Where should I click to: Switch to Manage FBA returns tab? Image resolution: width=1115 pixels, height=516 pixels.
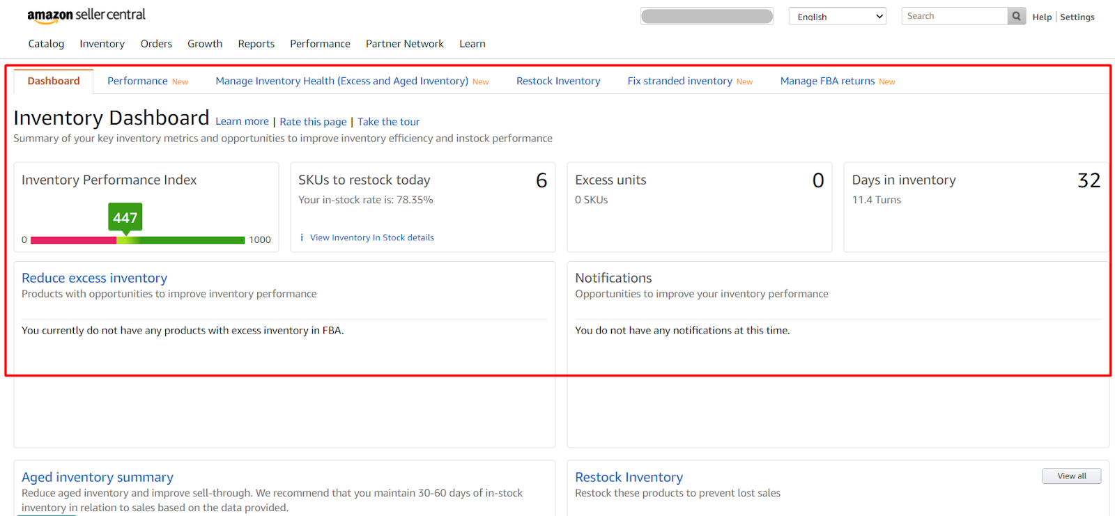point(838,81)
